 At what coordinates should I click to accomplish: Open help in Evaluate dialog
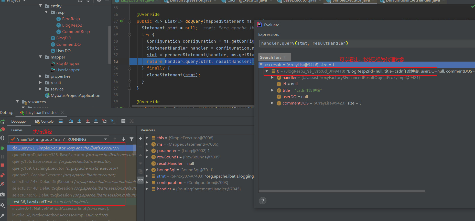pyautogui.click(x=263, y=201)
